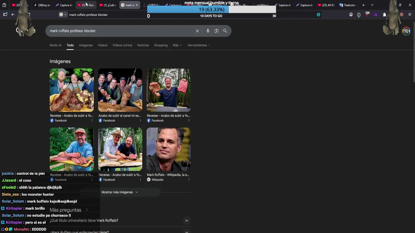Open options menu for Wikipedia image result
Screen dimensions: 415x233
point(189,180)
